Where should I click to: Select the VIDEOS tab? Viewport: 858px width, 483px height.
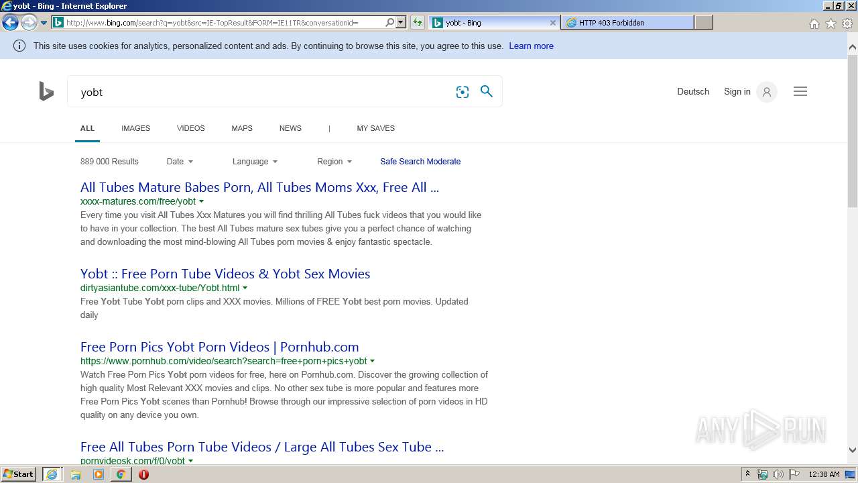click(x=191, y=128)
